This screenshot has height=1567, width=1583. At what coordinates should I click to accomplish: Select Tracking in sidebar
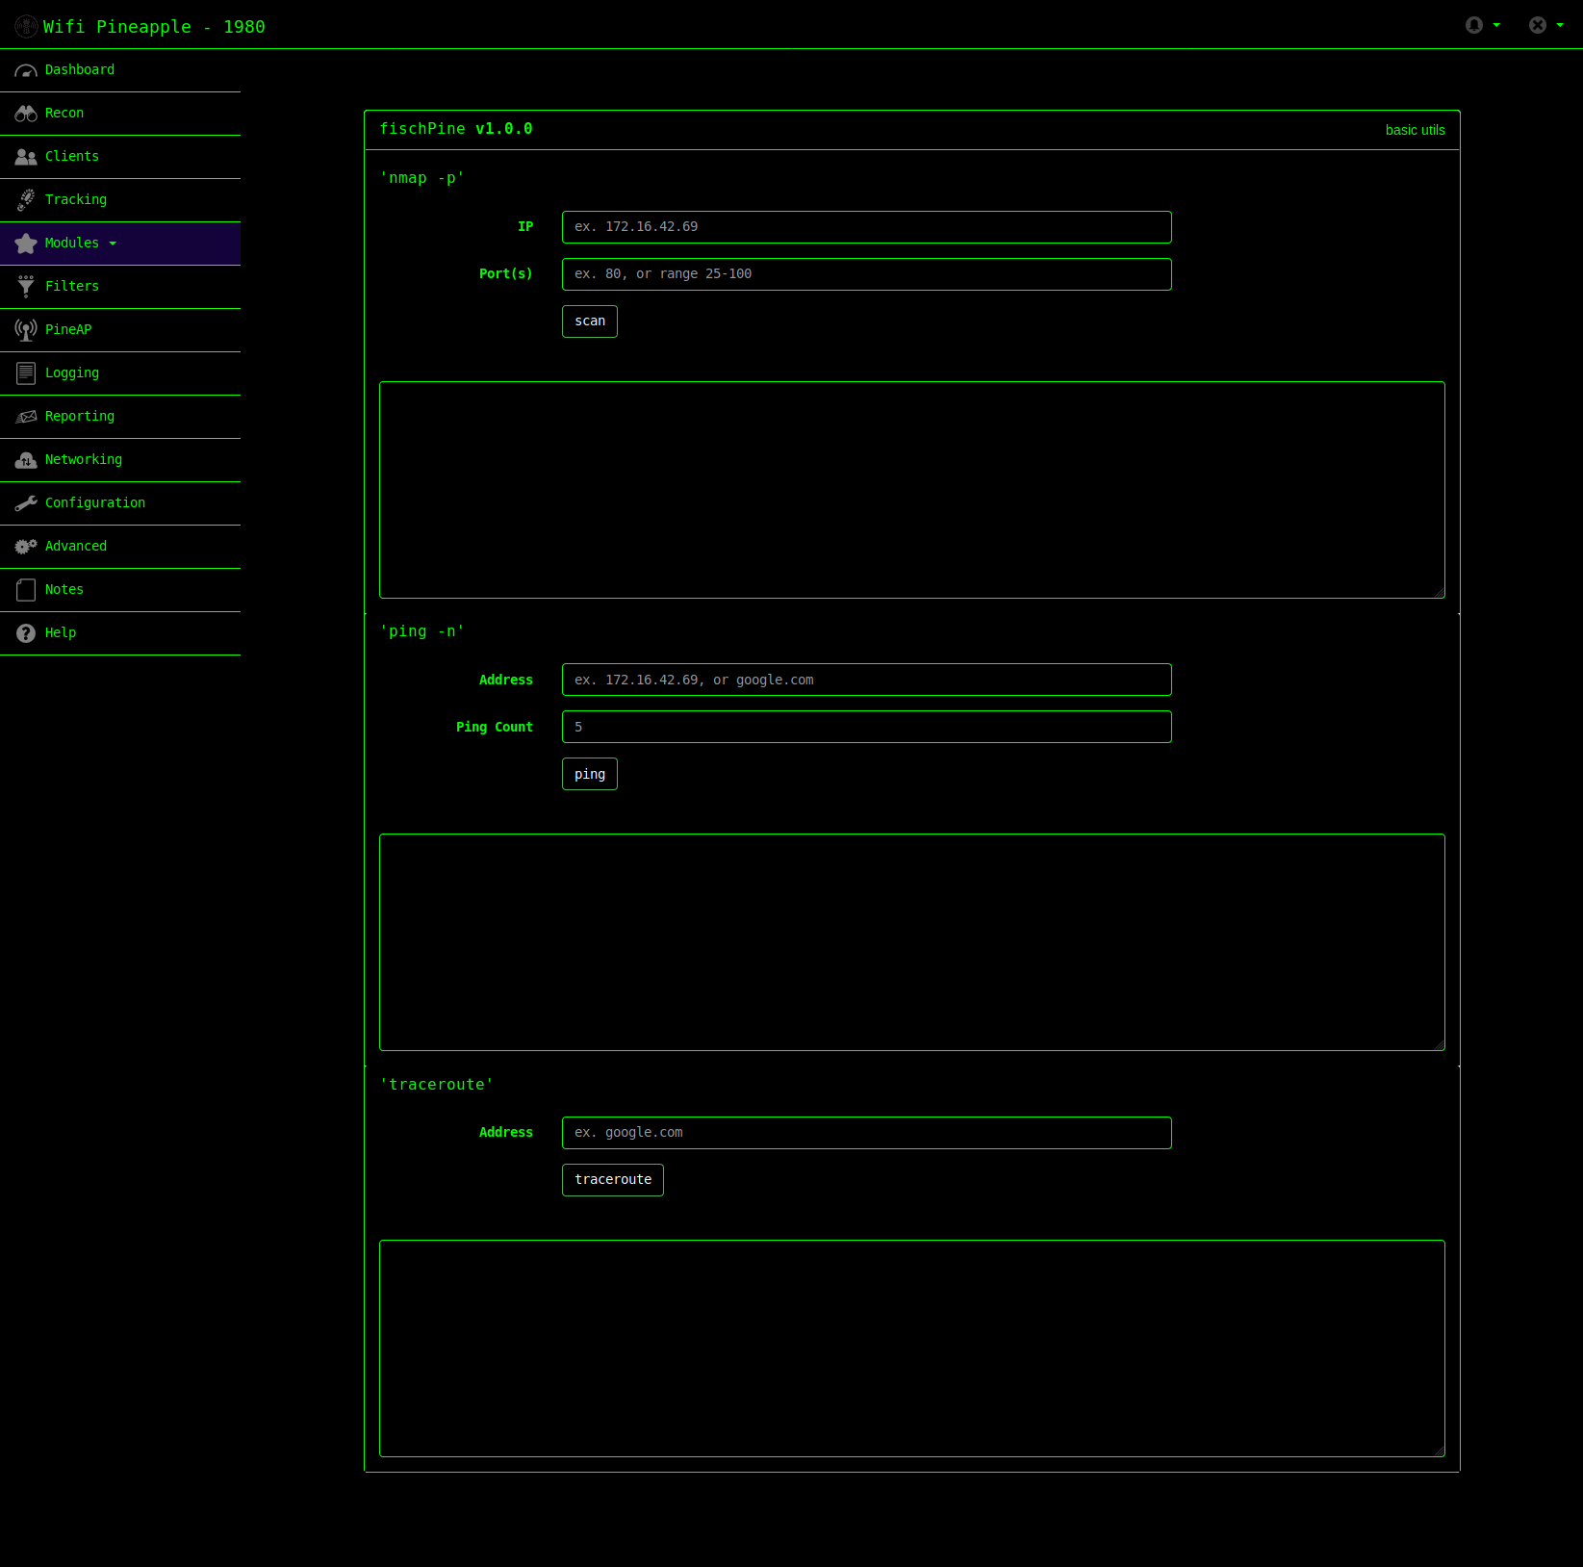pyautogui.click(x=120, y=200)
